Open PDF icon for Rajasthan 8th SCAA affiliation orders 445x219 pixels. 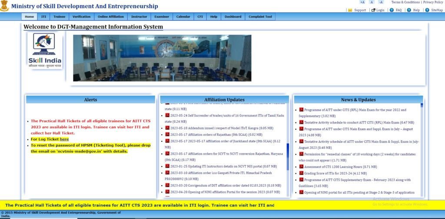pyautogui.click(x=167, y=134)
